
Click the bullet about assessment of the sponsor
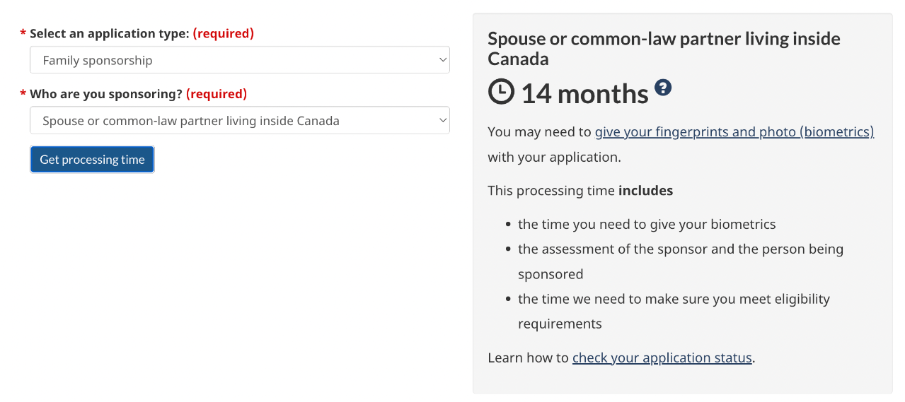pyautogui.click(x=680, y=249)
